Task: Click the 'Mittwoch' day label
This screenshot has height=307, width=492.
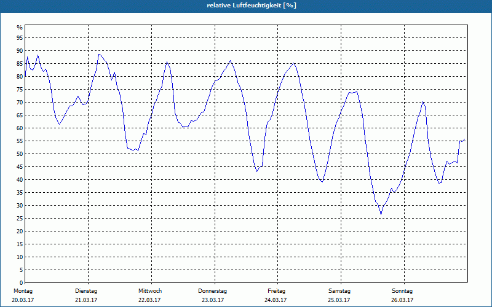Action: (150, 291)
